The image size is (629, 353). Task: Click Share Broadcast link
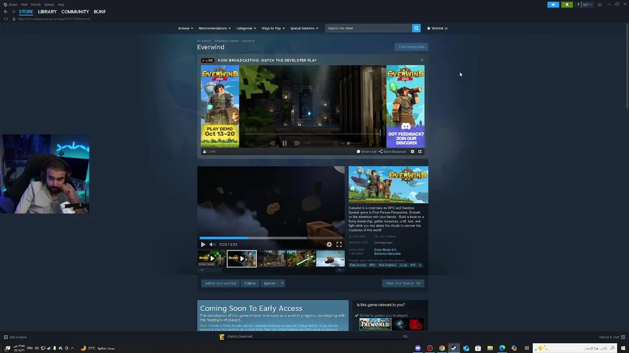coord(393,151)
